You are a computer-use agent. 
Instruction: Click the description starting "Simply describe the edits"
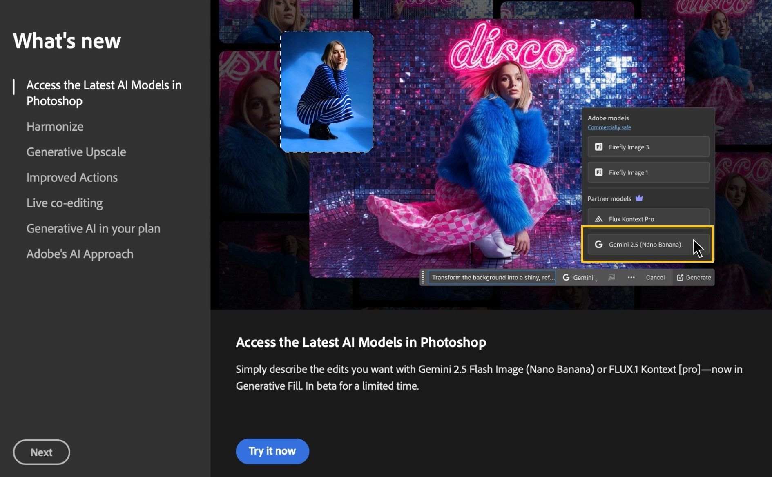pos(489,377)
